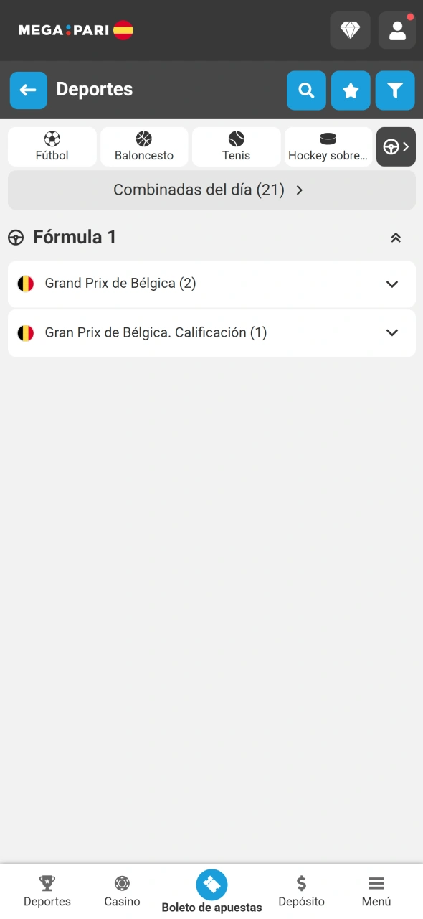Go to Depósito dollar icon
The height and width of the screenshot is (919, 423).
301,891
